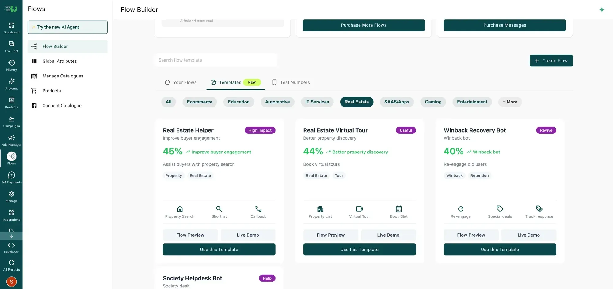613x289 pixels.
Task: Click the user avatar S
Action: [11, 282]
